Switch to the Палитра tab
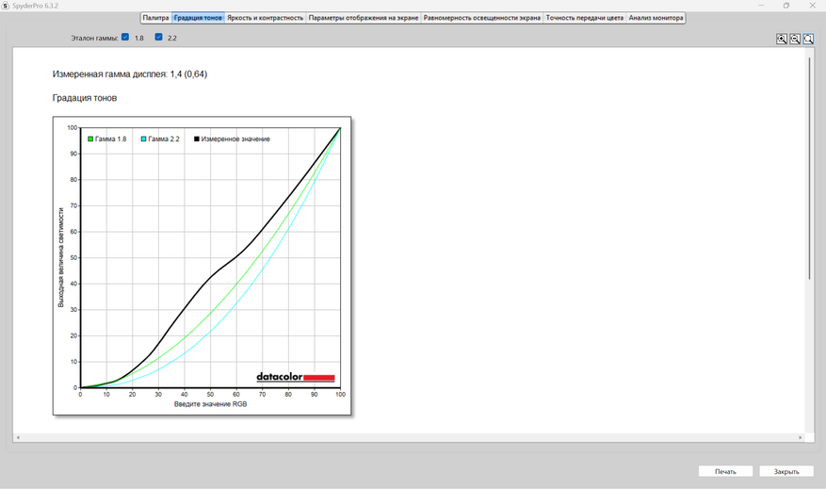Screen dimensions: 826x489 [156, 18]
